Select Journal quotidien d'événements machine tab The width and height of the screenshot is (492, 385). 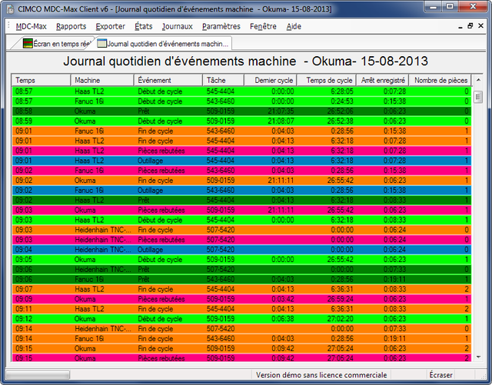[x=163, y=44]
